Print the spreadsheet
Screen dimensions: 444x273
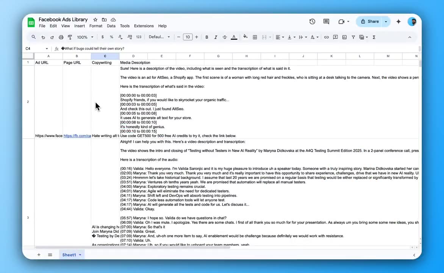[x=61, y=37]
